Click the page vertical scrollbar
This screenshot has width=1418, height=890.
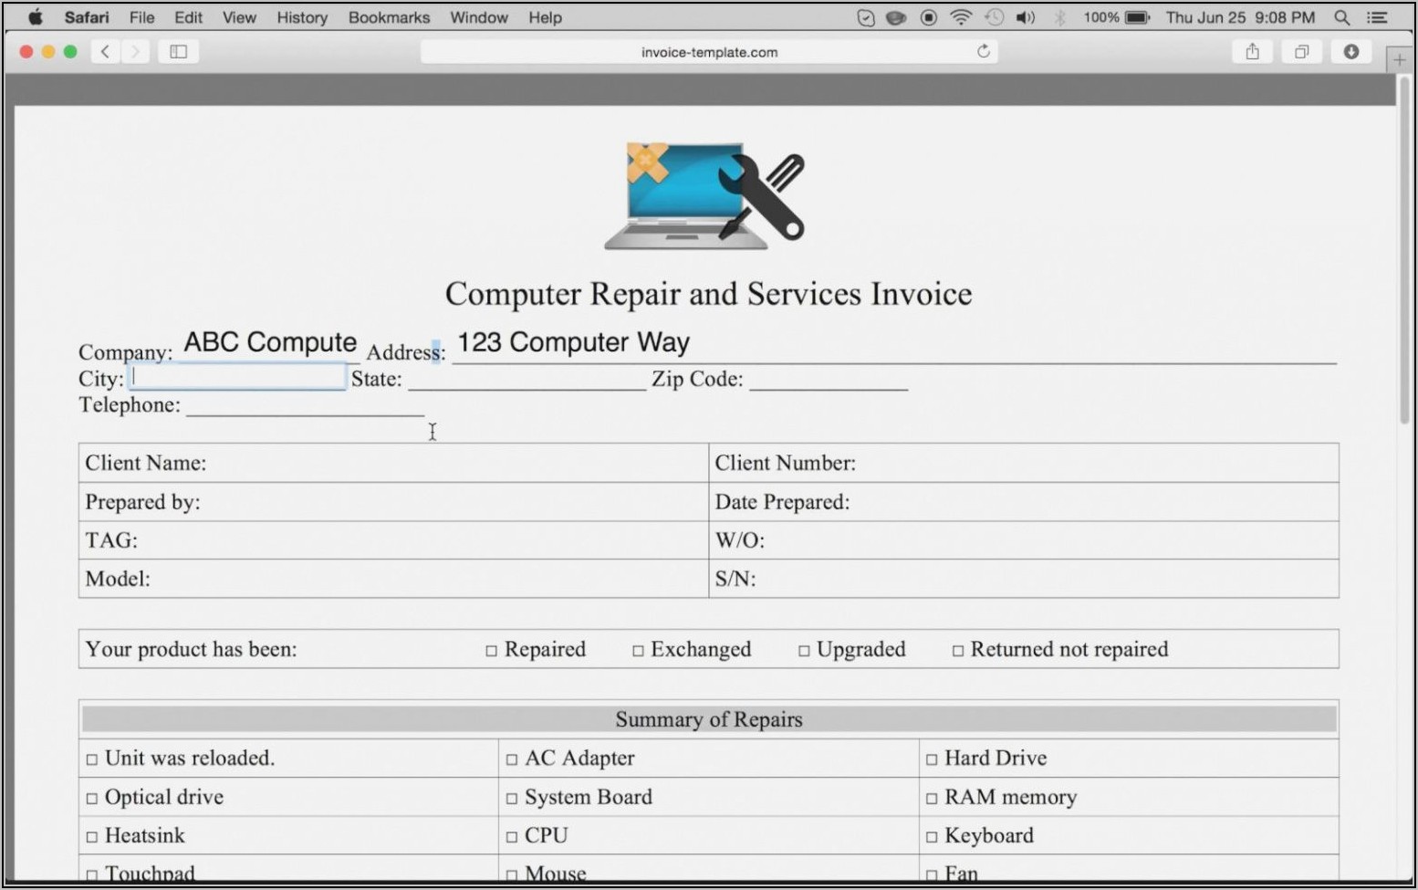[x=1404, y=251]
